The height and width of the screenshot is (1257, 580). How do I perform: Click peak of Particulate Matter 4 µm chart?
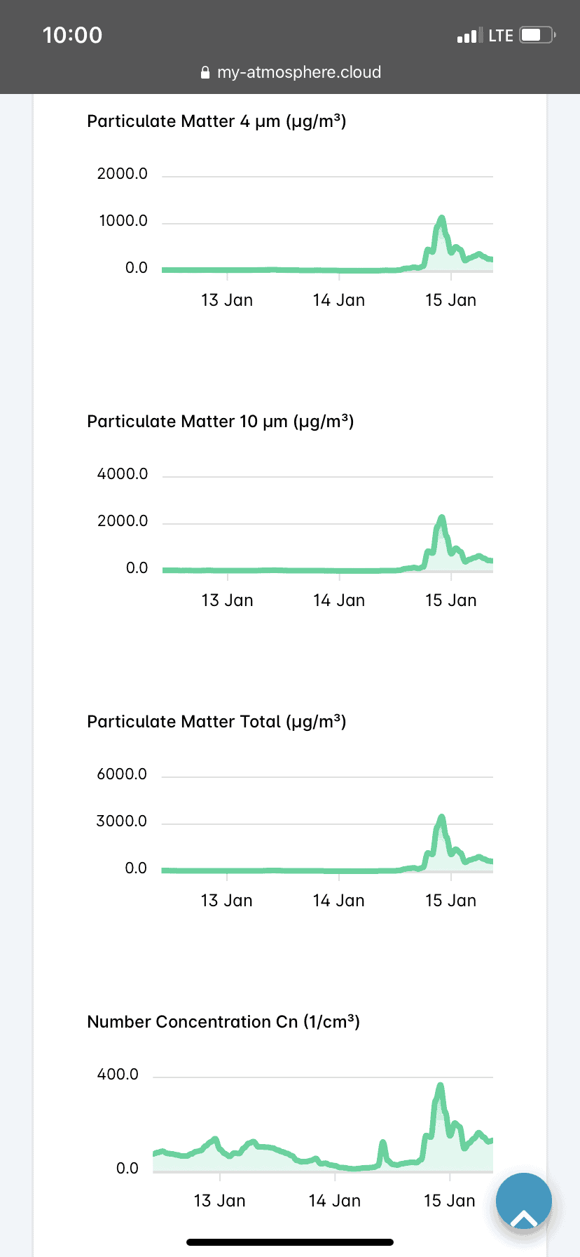(441, 218)
